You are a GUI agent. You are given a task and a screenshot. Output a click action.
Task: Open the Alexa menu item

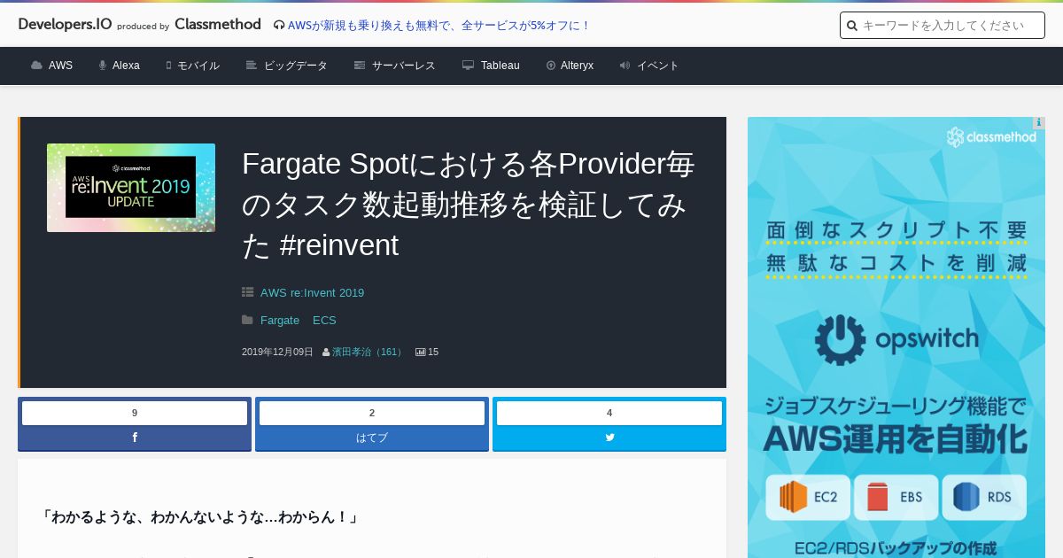(x=126, y=66)
